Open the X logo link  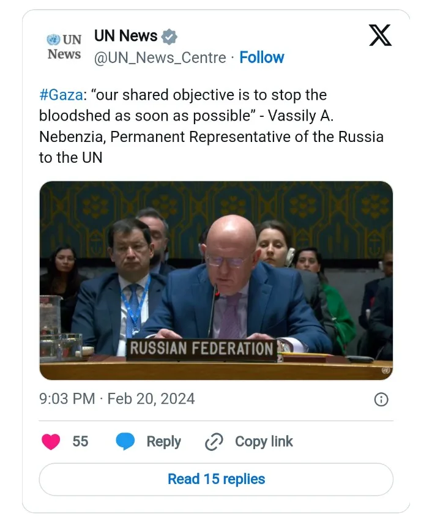[x=380, y=37]
